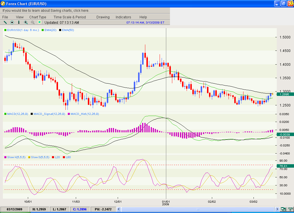Viewport: 294px width, 213px height.
Task: Click the -0.0039 MACD value tag
Action: (x=285, y=134)
